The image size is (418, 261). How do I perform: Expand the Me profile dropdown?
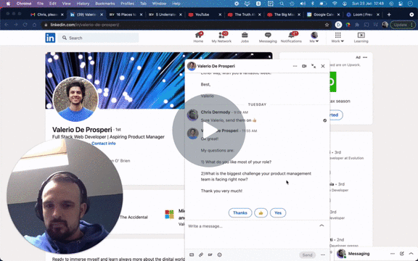tap(314, 38)
